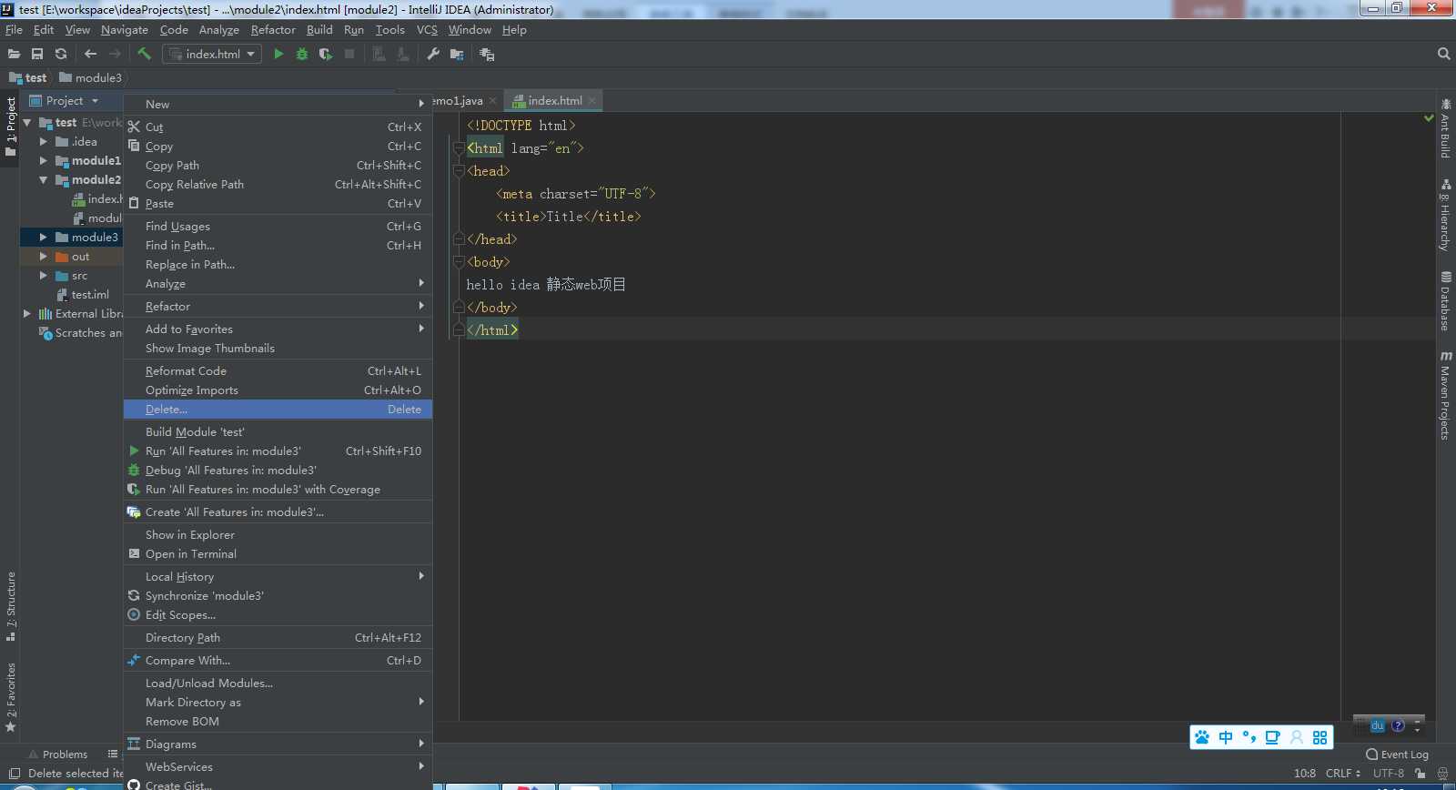Screen dimensions: 1456x790
Task: Open the Structure tool window
Action: (x=11, y=605)
